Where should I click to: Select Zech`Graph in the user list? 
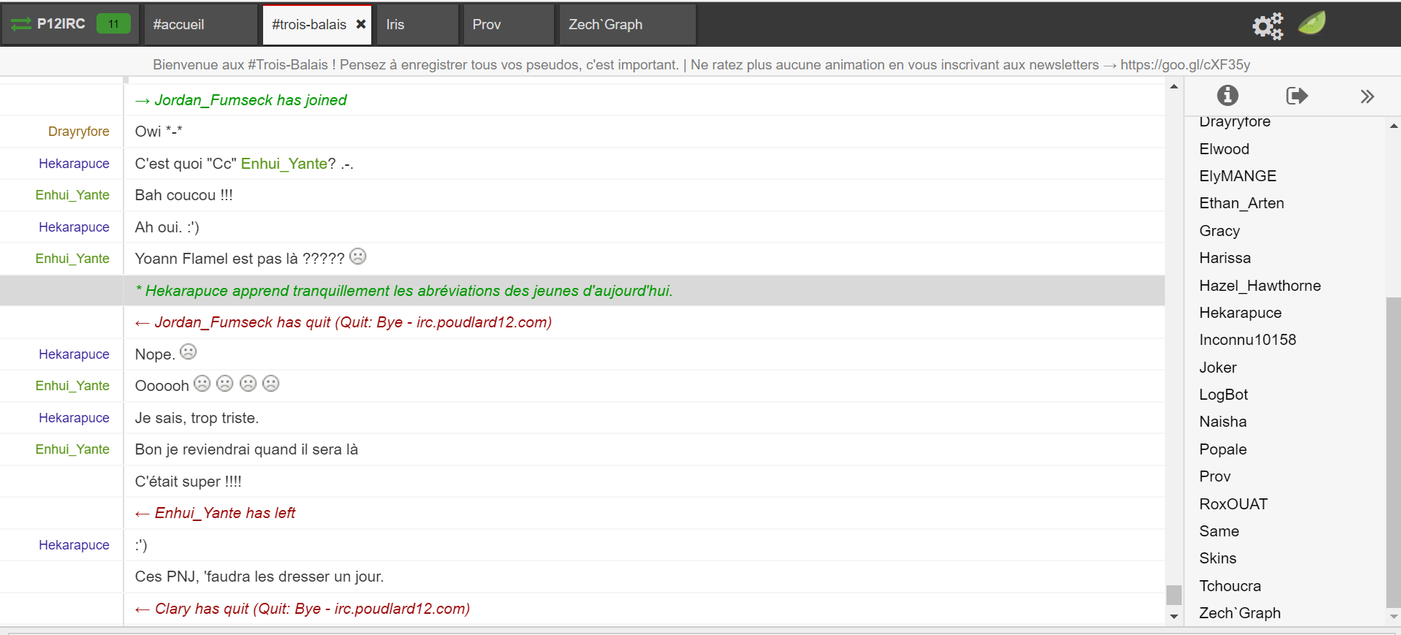pos(1239,613)
